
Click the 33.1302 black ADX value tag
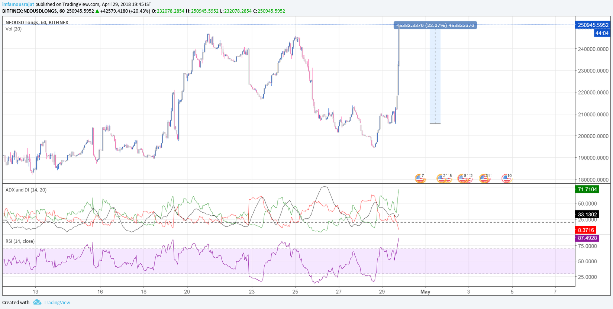pos(587,214)
